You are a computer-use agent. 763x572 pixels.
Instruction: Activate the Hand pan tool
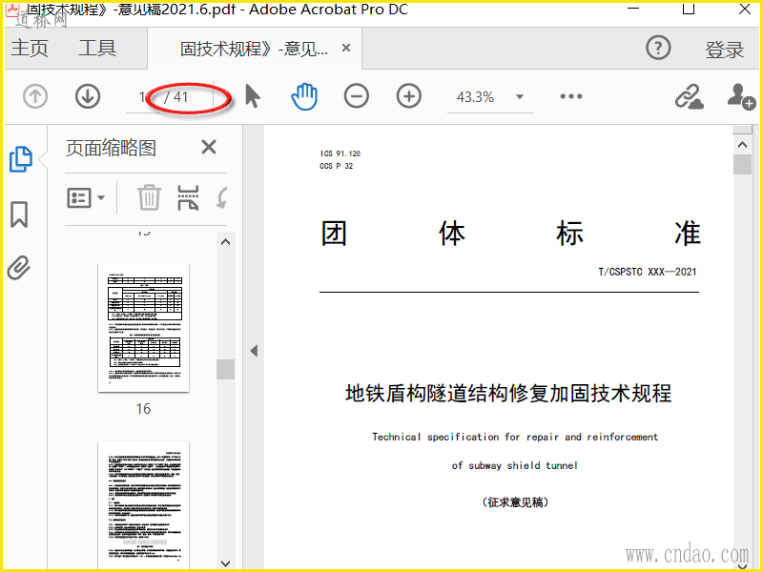(304, 96)
